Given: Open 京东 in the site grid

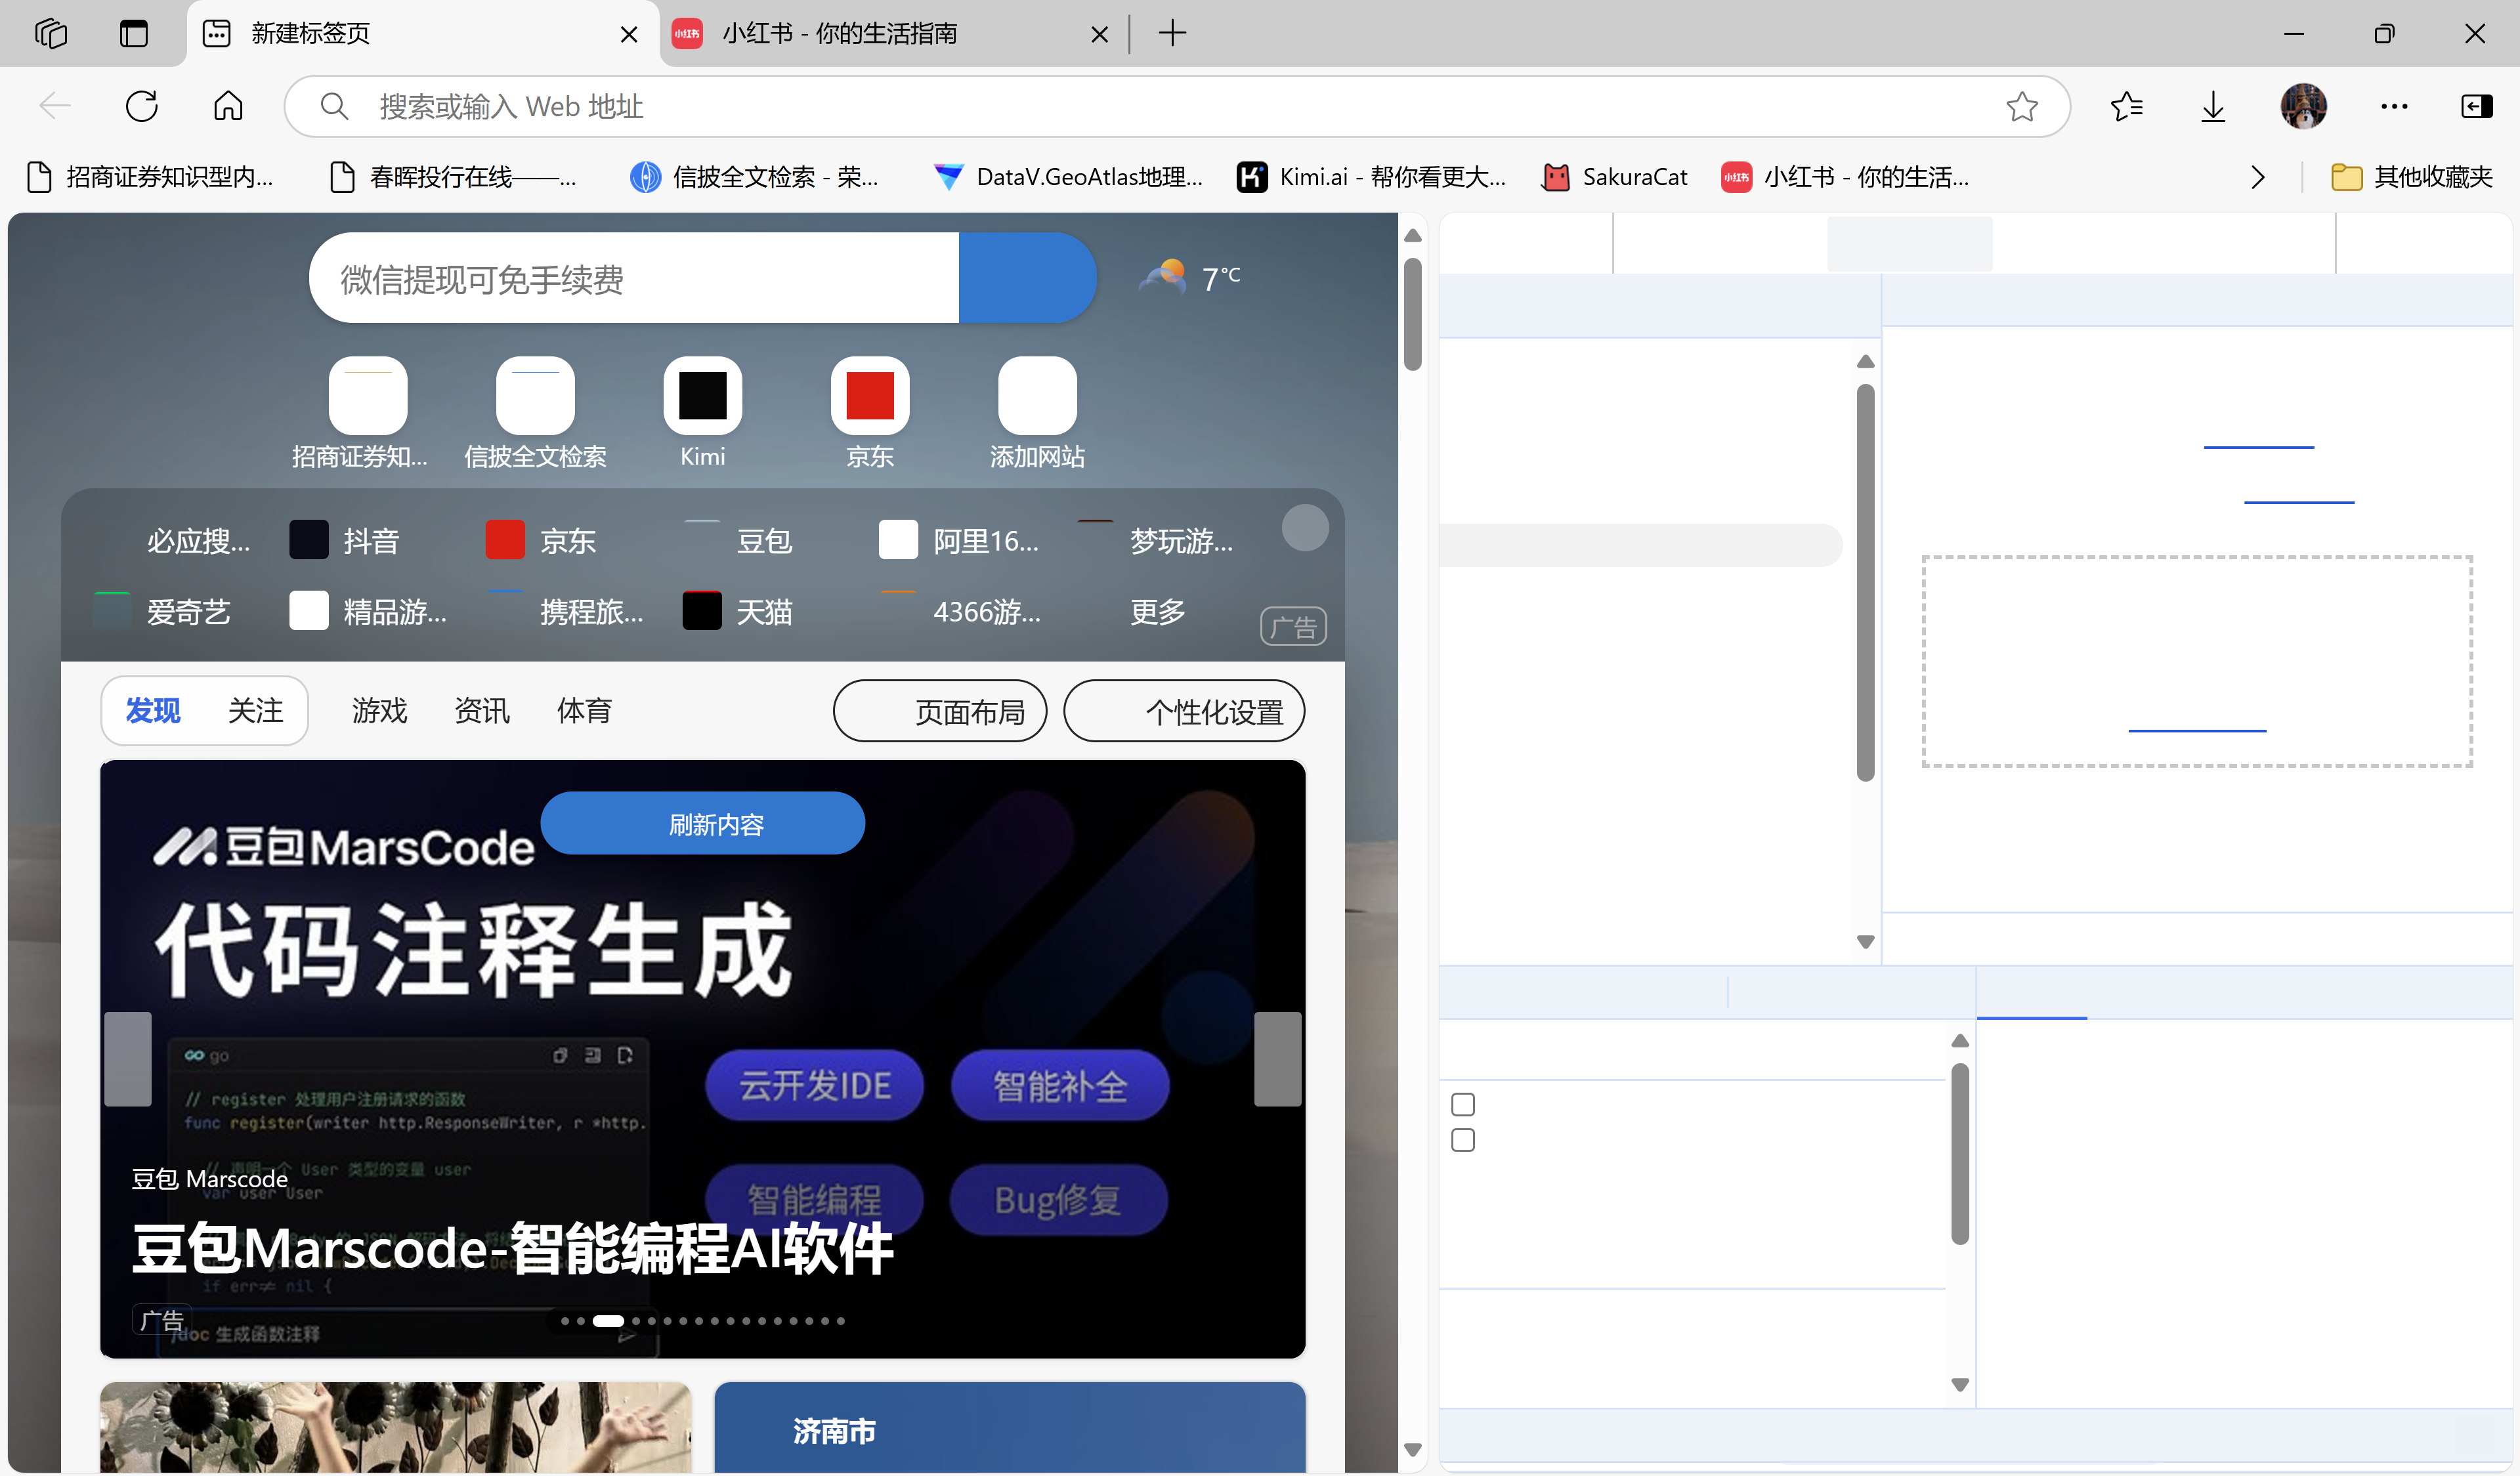Looking at the screenshot, I should (x=541, y=540).
